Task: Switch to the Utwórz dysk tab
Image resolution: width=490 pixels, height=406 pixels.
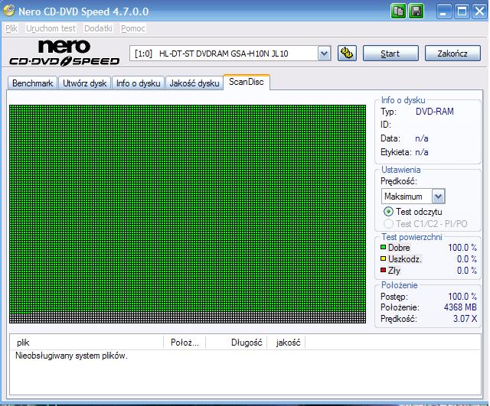Action: click(x=85, y=83)
